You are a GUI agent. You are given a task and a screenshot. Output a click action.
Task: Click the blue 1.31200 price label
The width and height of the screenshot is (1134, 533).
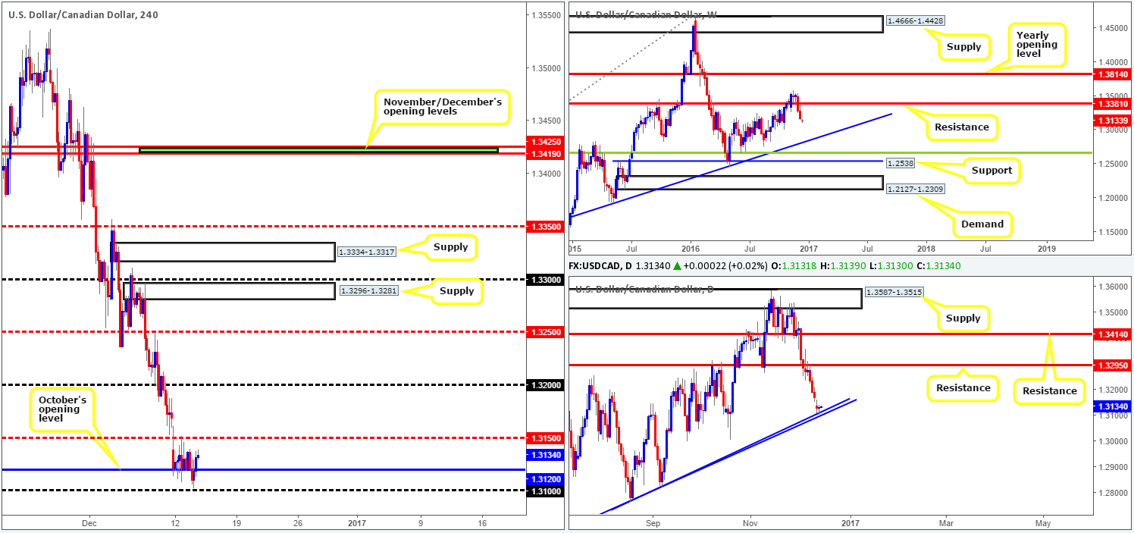coord(544,478)
